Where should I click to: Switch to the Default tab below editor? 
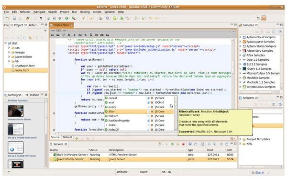[x=67, y=137]
